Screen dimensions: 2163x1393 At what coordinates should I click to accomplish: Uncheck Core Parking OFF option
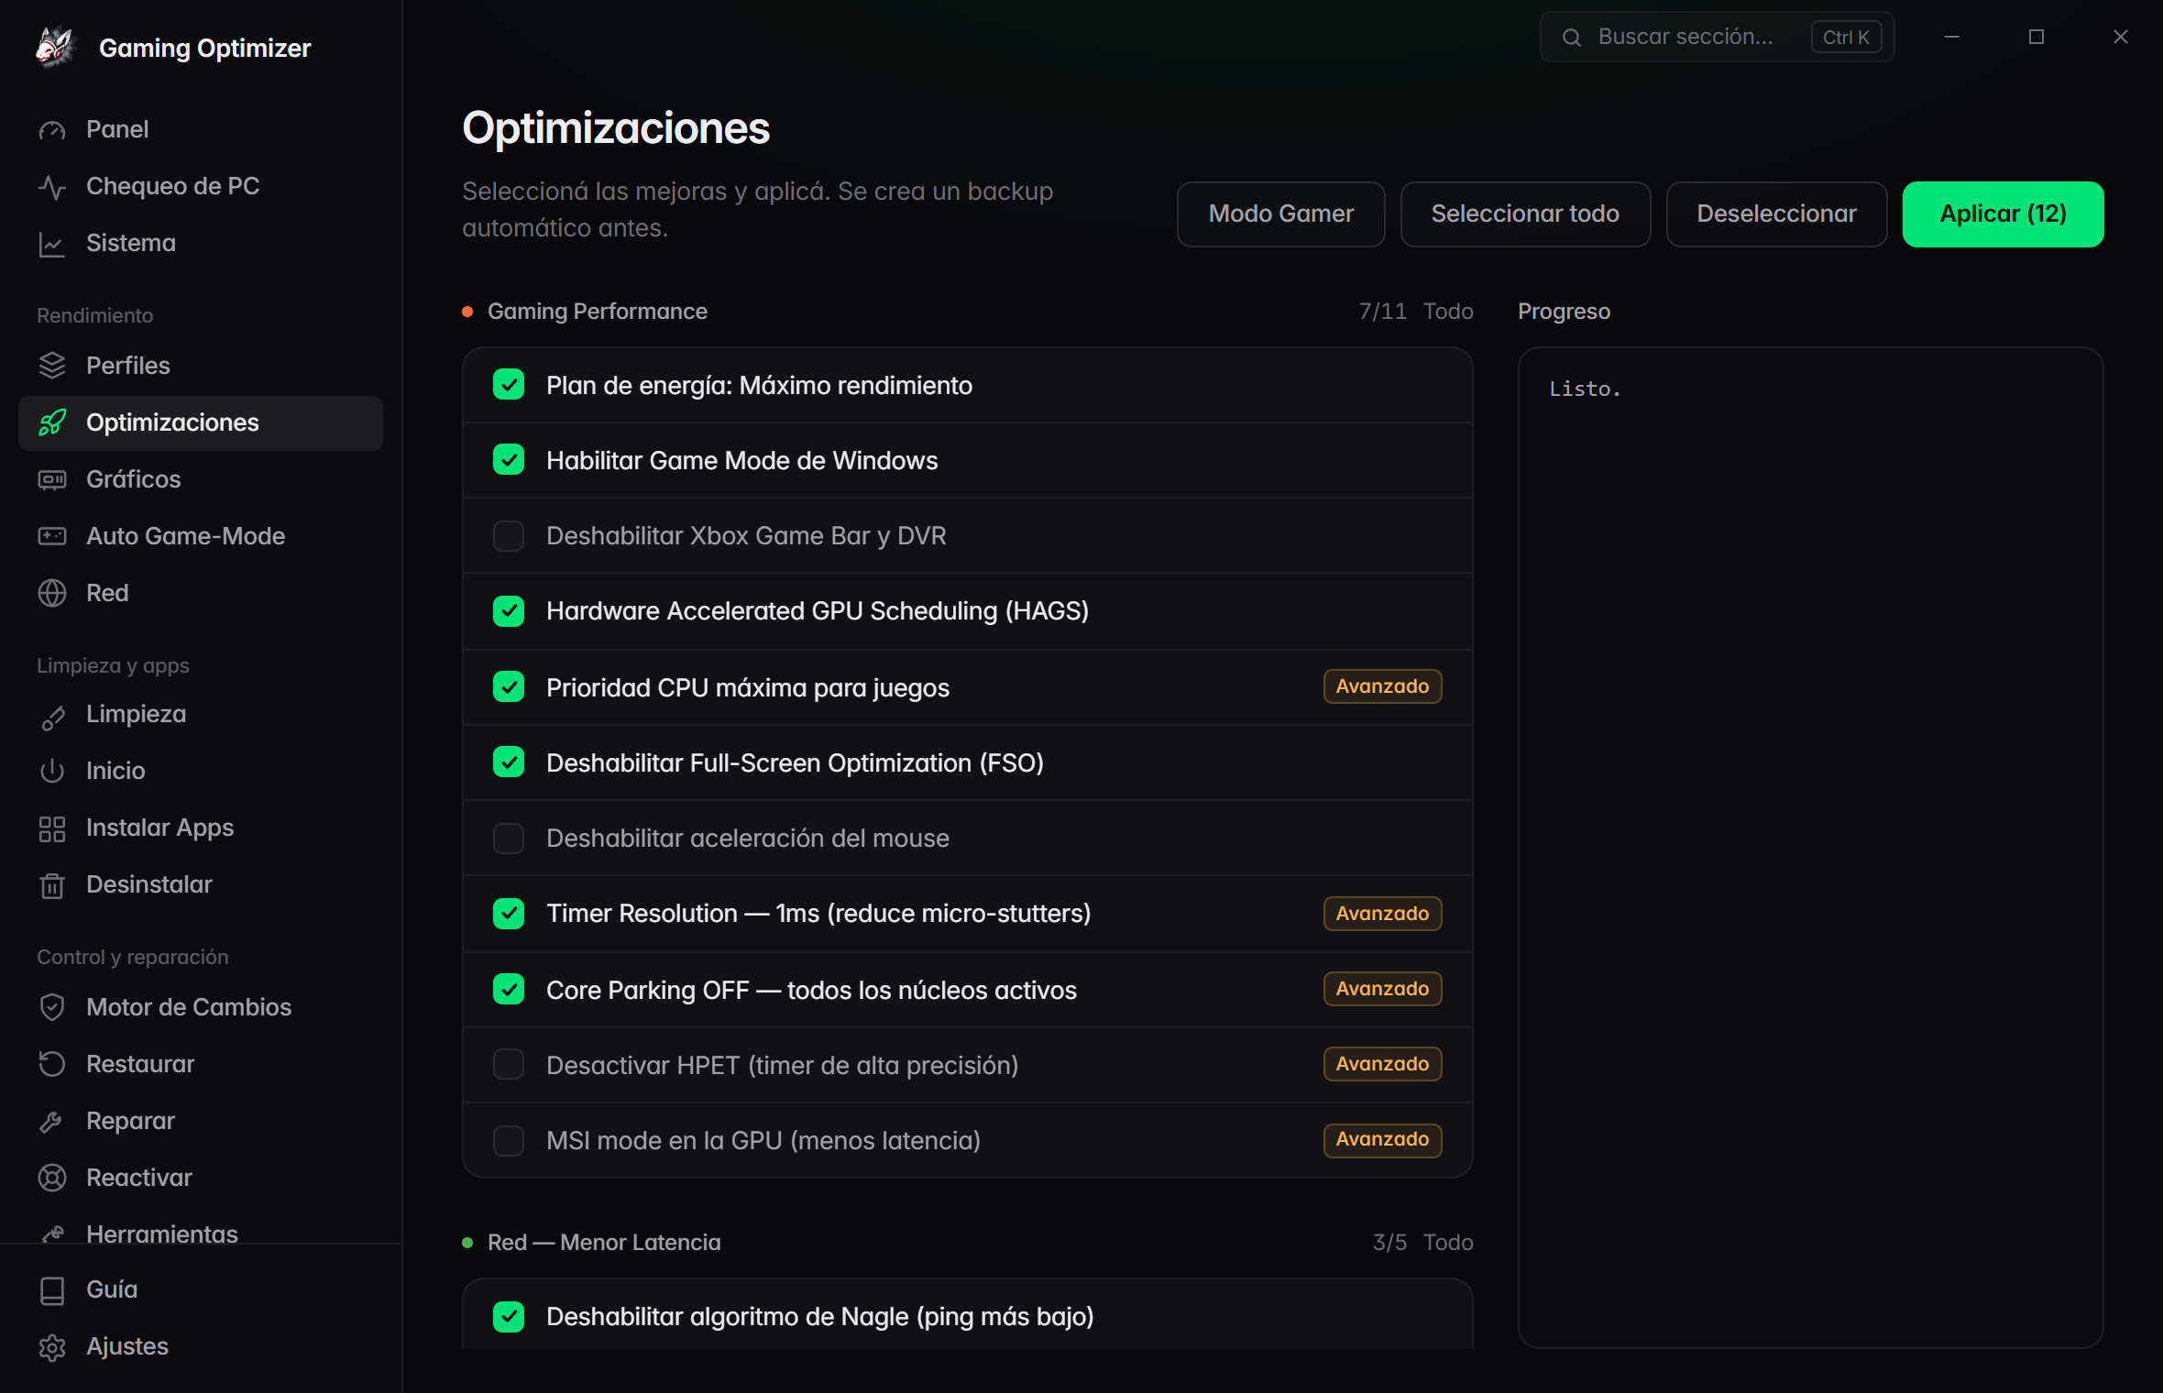pyautogui.click(x=509, y=990)
